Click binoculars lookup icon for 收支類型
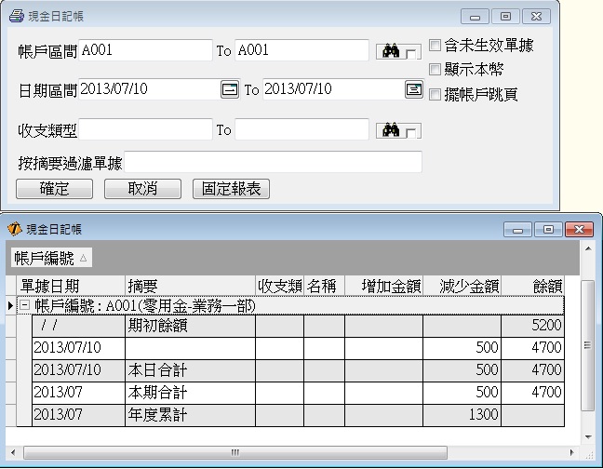603x469 pixels. (388, 130)
